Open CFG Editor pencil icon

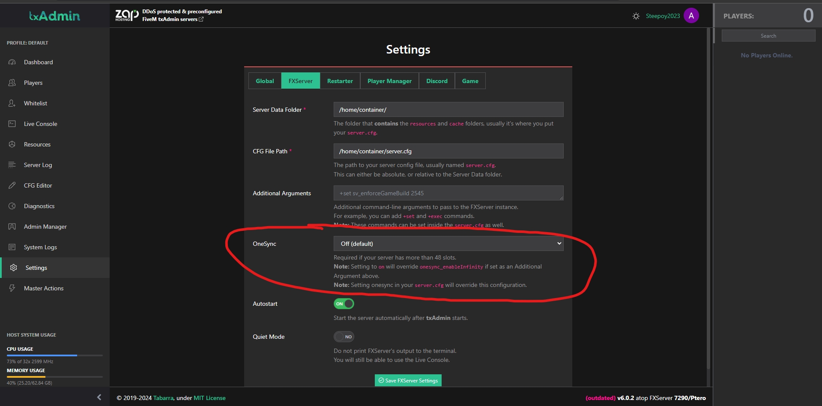(x=12, y=185)
